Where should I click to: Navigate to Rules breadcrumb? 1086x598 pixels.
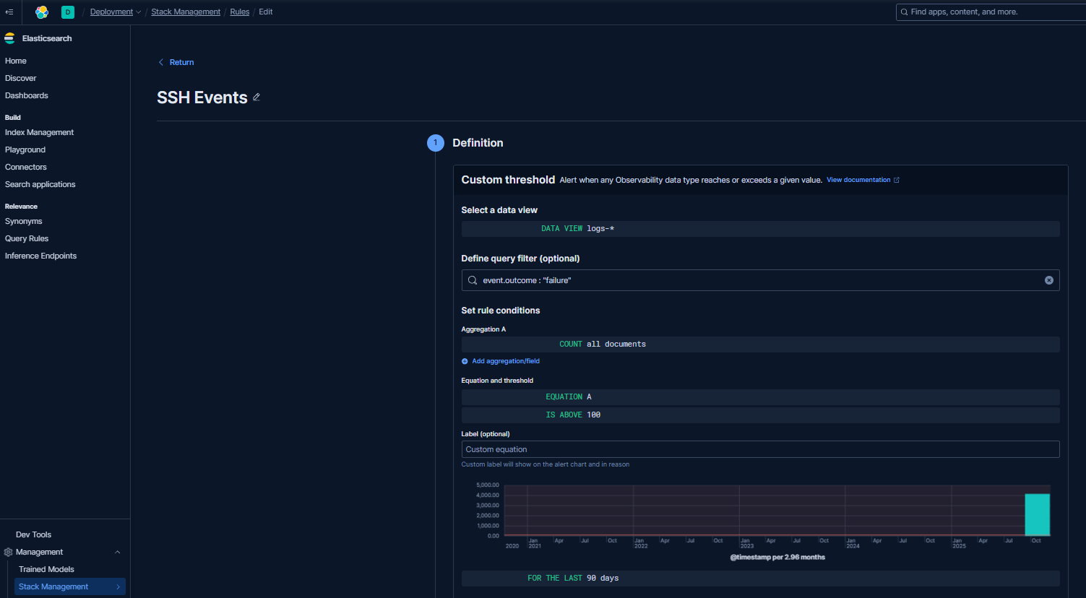[239, 12]
